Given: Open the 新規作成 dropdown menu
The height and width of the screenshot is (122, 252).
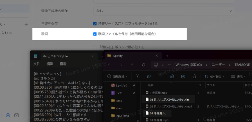Looking at the screenshot, I should (x=117, y=76).
